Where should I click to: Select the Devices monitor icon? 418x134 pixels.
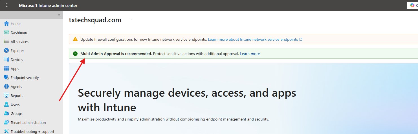[x=6, y=60]
